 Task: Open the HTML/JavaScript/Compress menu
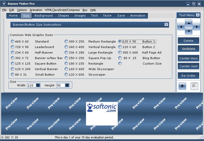pos(62,10)
